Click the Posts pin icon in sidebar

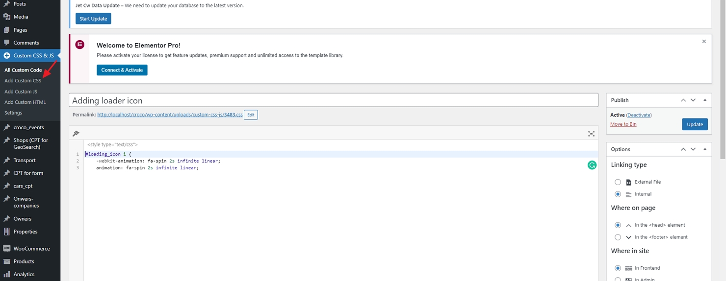click(7, 4)
